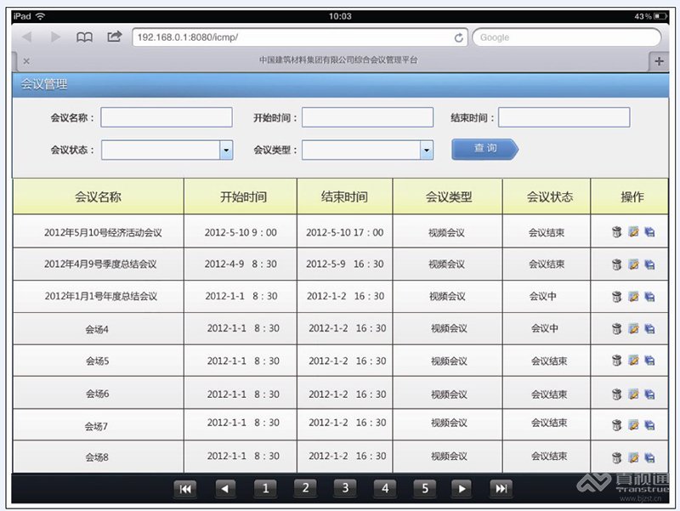The image size is (680, 511).
Task: Click the trash icon in 会场6 row
Action: coord(617,395)
